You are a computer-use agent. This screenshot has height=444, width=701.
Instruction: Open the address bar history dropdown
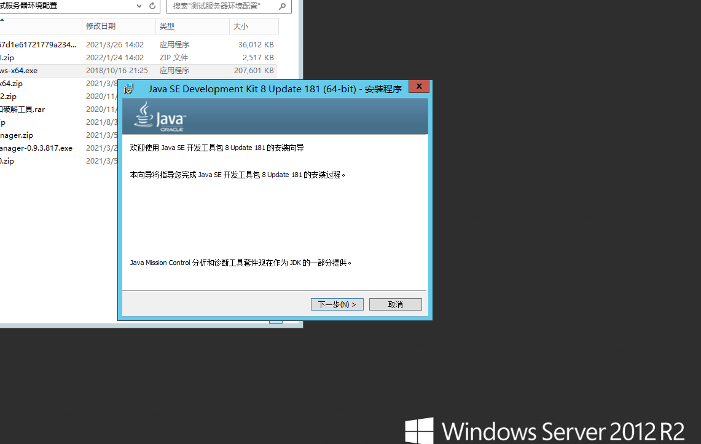pyautogui.click(x=139, y=6)
